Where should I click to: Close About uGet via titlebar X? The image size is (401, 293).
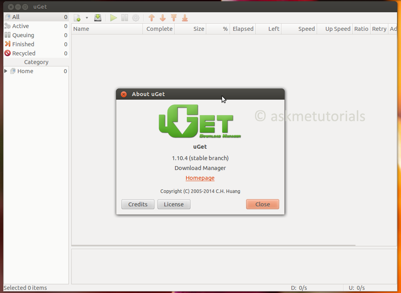point(124,94)
